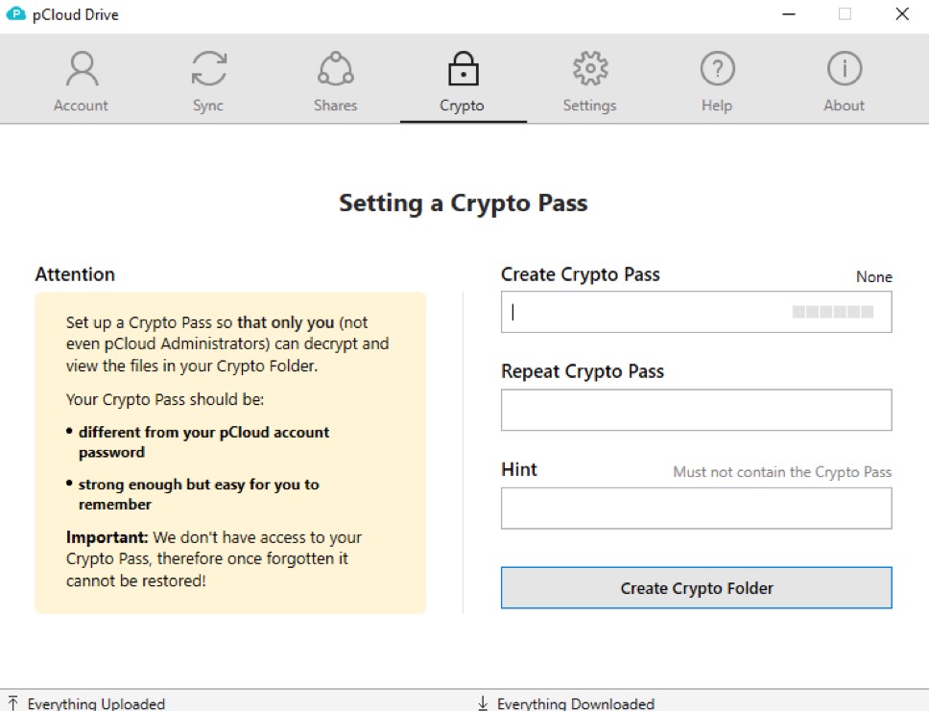Click 'strong enough but easy' bullet text
929x711 pixels.
[199, 494]
